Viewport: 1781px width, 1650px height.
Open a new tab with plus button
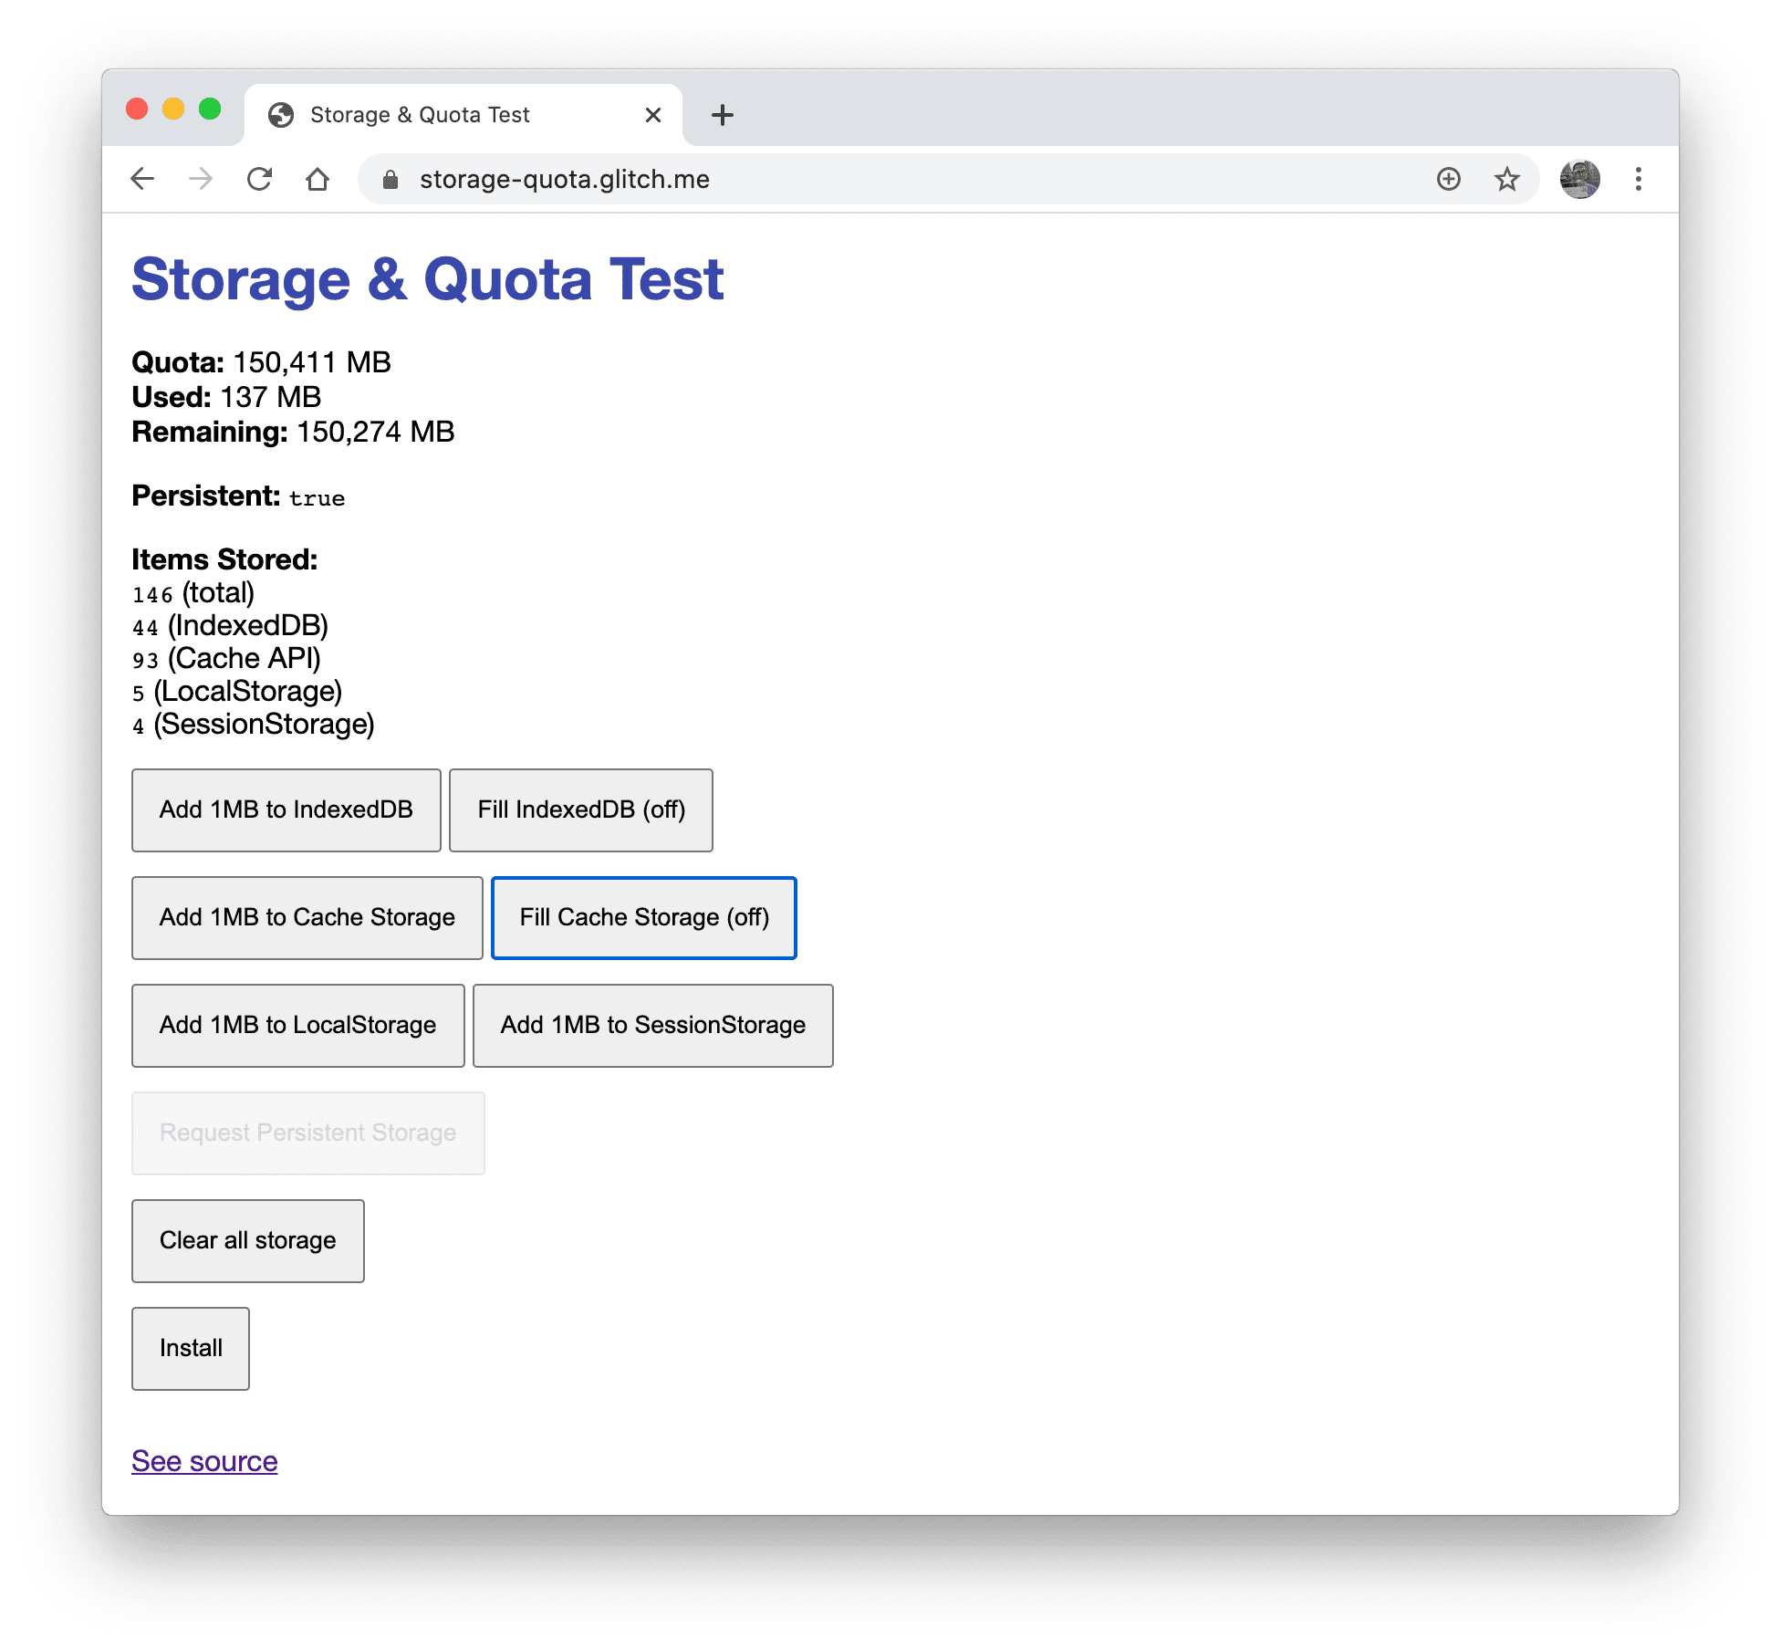click(722, 115)
